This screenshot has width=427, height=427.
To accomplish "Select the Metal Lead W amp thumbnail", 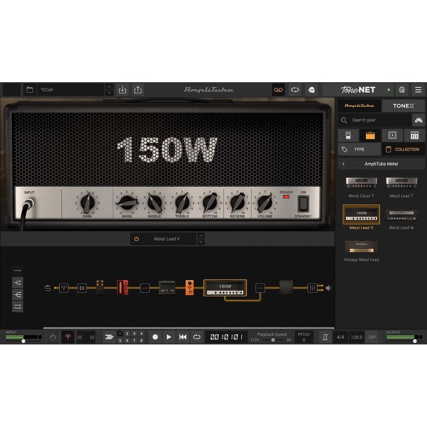I will (401, 213).
